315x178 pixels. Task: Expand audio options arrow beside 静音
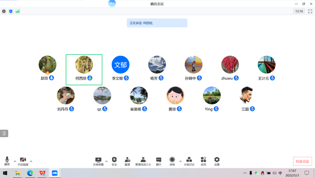15,161
